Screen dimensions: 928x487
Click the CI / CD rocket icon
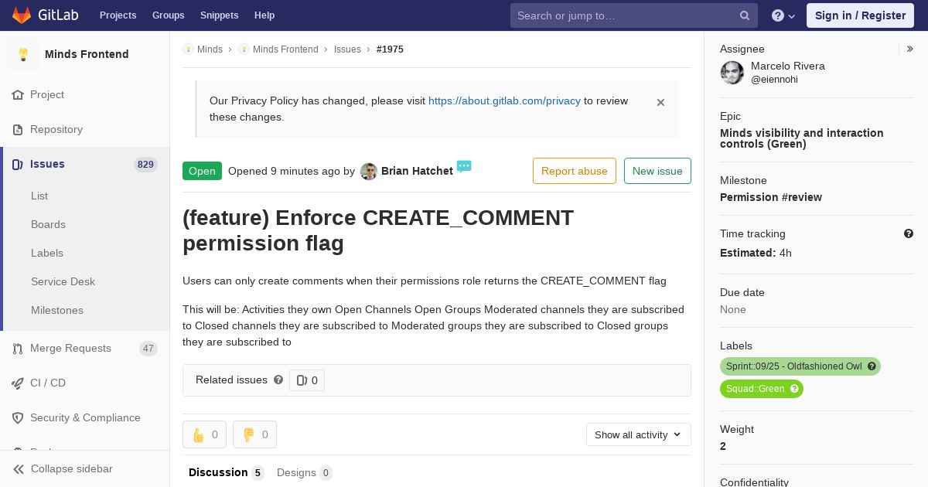tap(18, 383)
